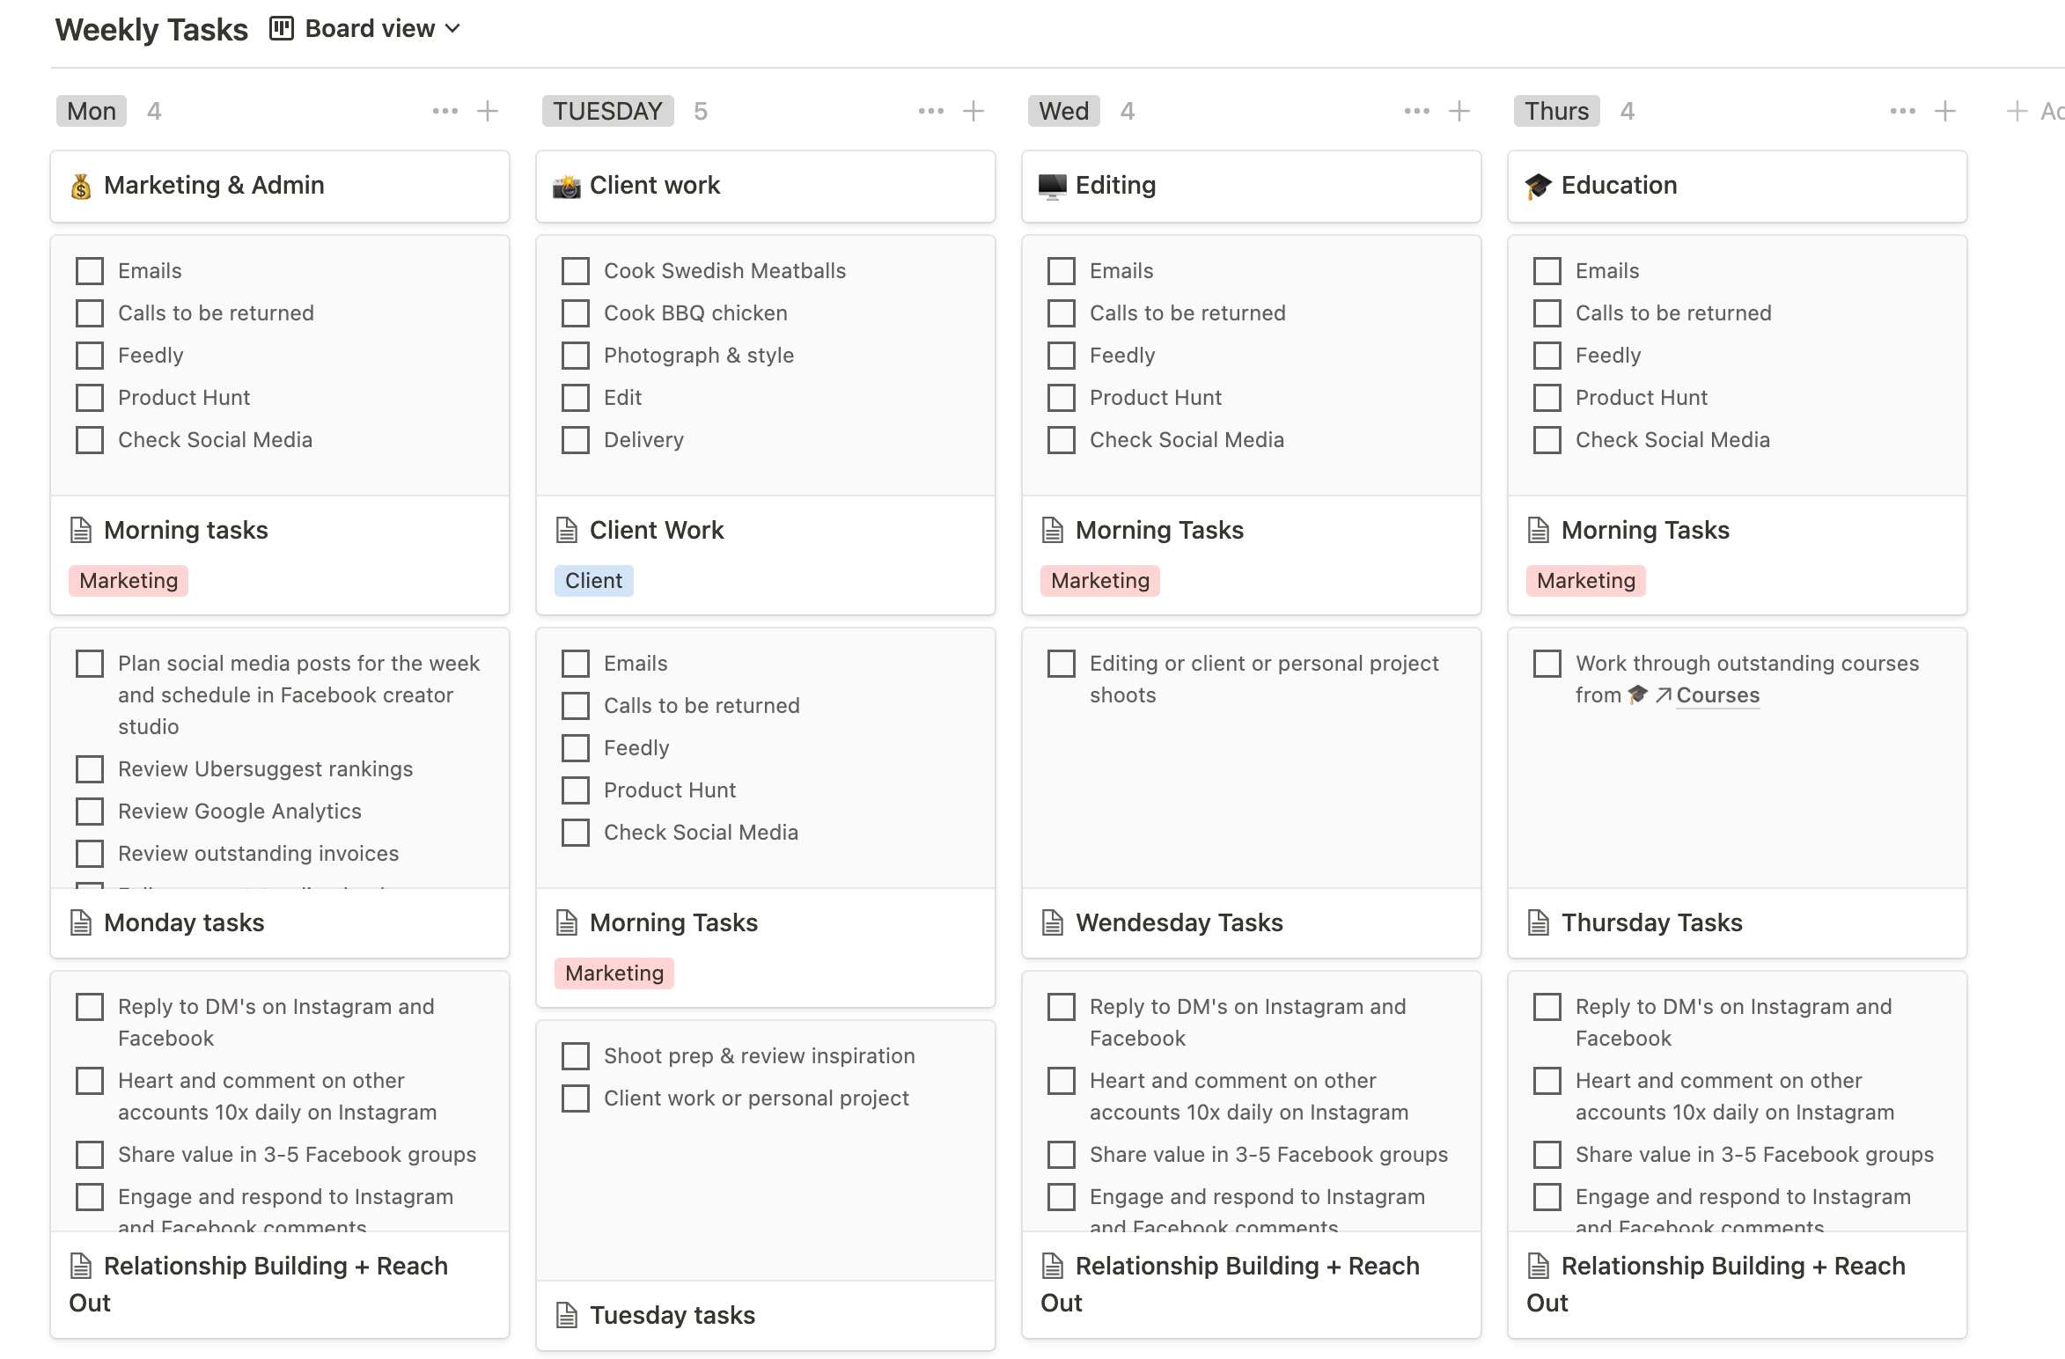Expand the Board view dropdown chevron
The image size is (2065, 1359).
453,29
